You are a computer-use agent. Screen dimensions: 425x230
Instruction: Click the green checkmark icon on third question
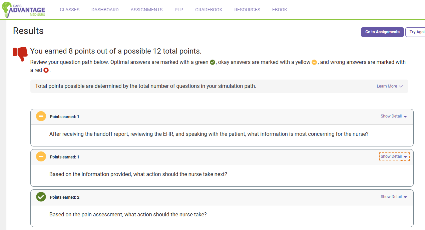41,197
